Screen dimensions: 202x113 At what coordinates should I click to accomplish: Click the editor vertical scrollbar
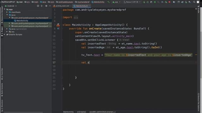[x=201, y=55]
